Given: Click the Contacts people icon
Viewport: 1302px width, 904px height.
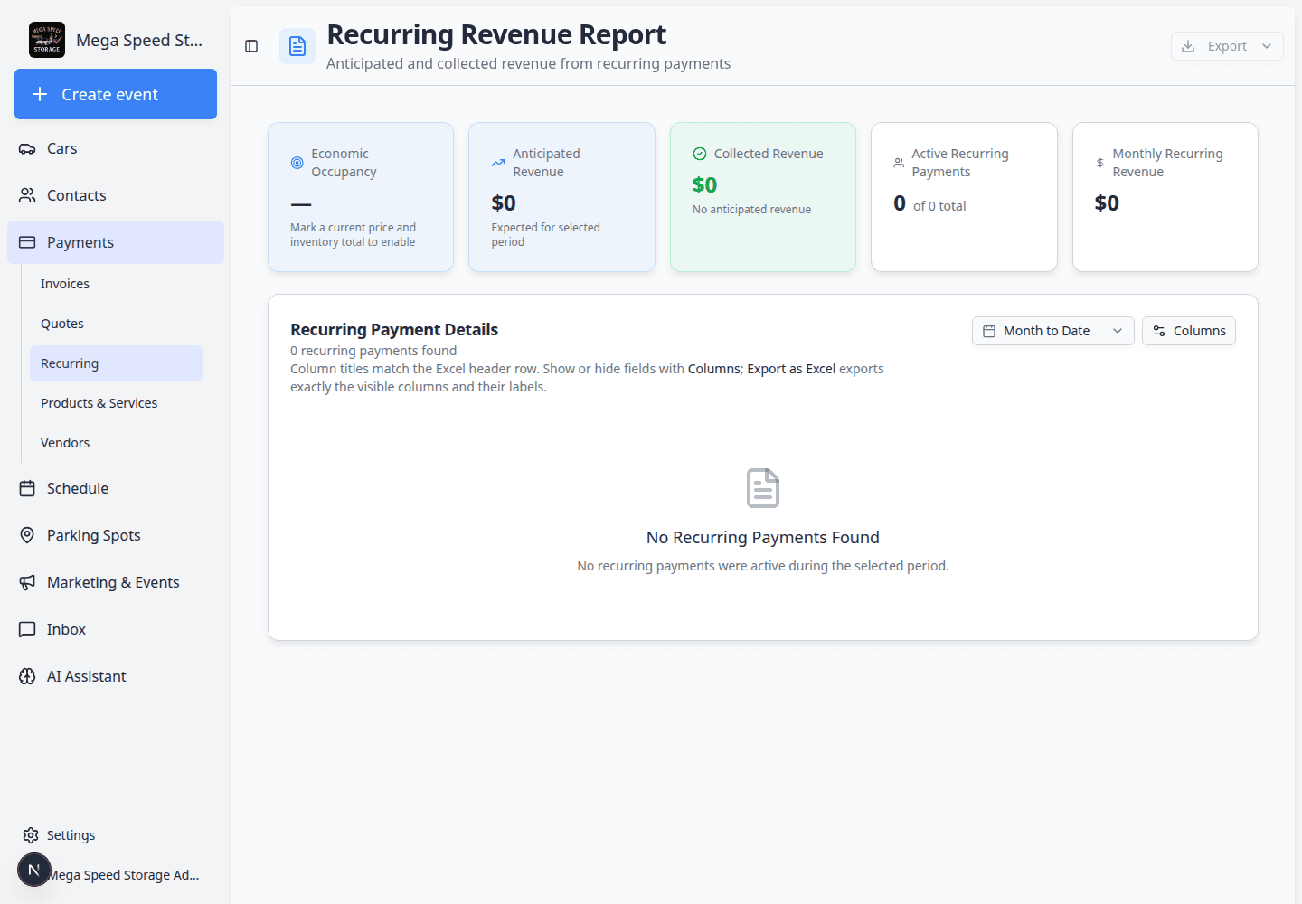Looking at the screenshot, I should tap(27, 195).
